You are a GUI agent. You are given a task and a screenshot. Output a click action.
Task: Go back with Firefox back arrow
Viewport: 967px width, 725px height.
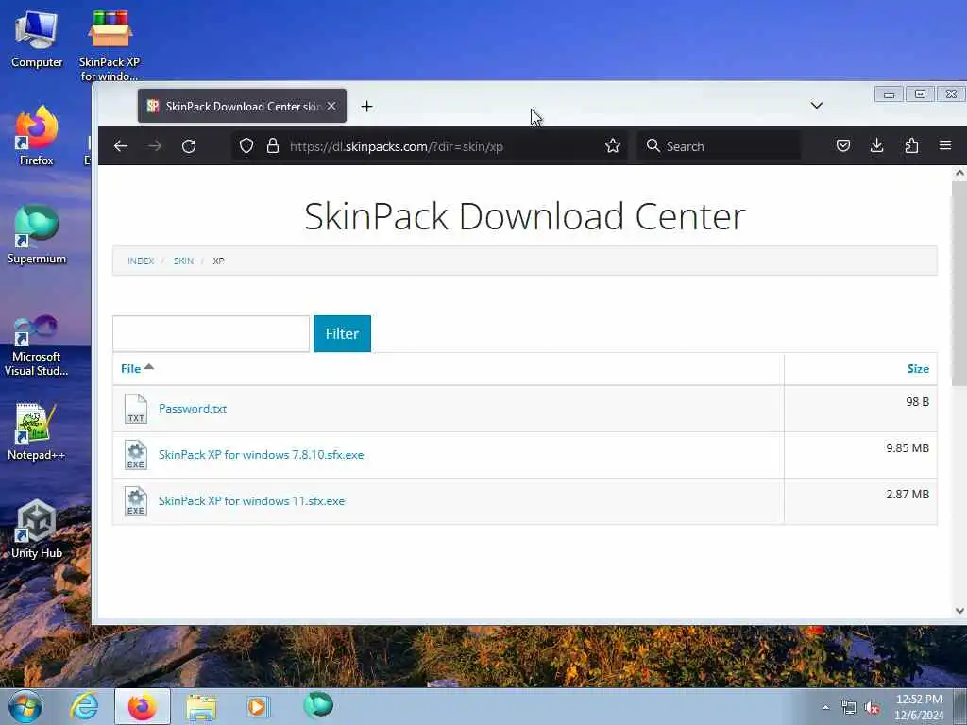pyautogui.click(x=121, y=146)
